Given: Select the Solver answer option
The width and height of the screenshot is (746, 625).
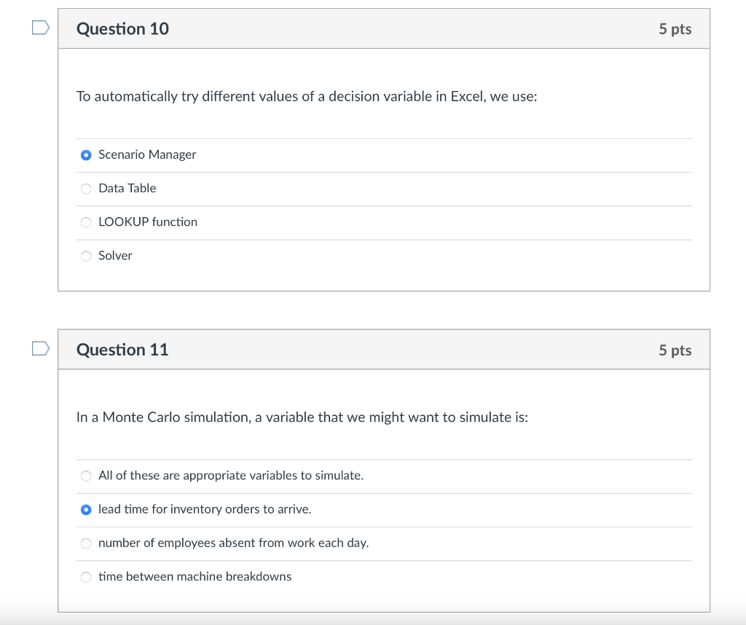Looking at the screenshot, I should (x=85, y=256).
